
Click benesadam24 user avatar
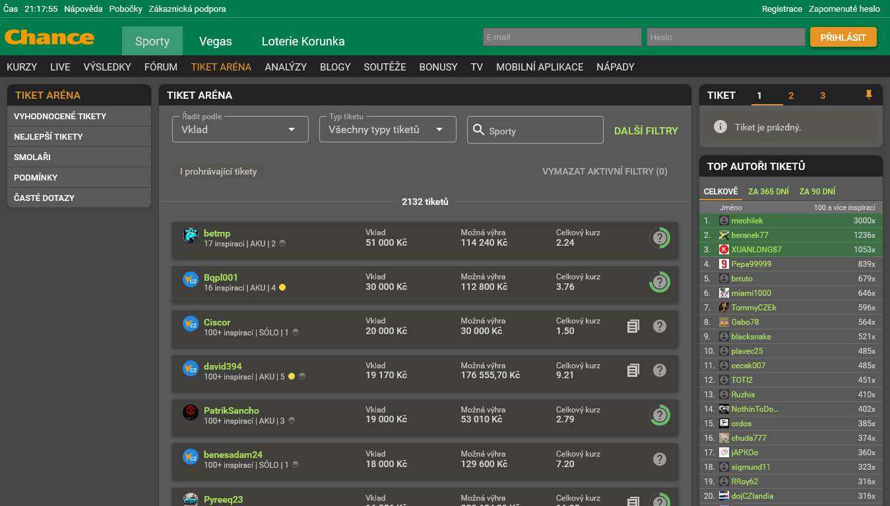[x=191, y=457]
